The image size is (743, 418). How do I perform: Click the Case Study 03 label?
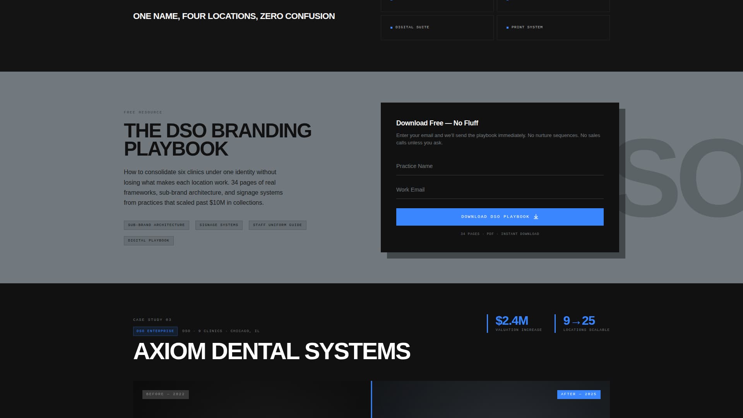152,320
